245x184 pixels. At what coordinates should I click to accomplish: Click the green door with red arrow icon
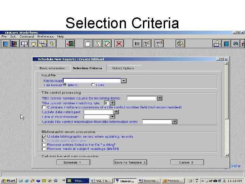click(70, 44)
